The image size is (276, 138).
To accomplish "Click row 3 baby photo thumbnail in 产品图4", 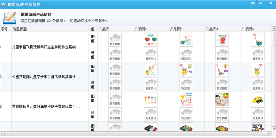I will point(222,99).
